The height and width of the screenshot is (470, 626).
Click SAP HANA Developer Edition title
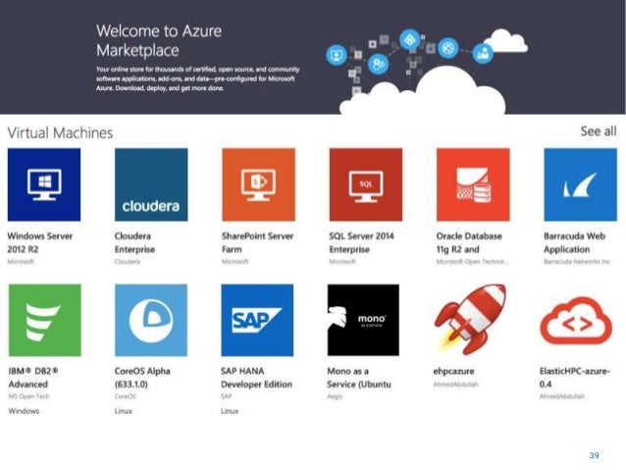click(256, 378)
